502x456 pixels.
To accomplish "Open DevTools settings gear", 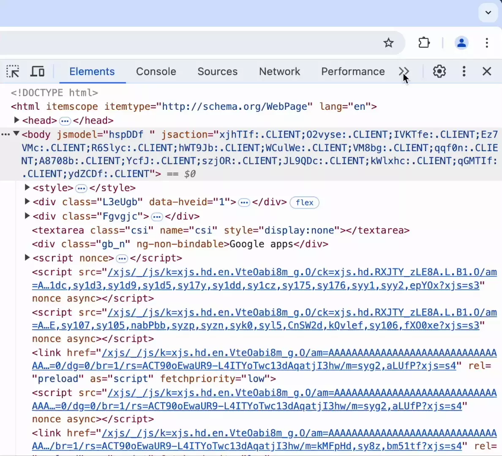I will 439,71.
